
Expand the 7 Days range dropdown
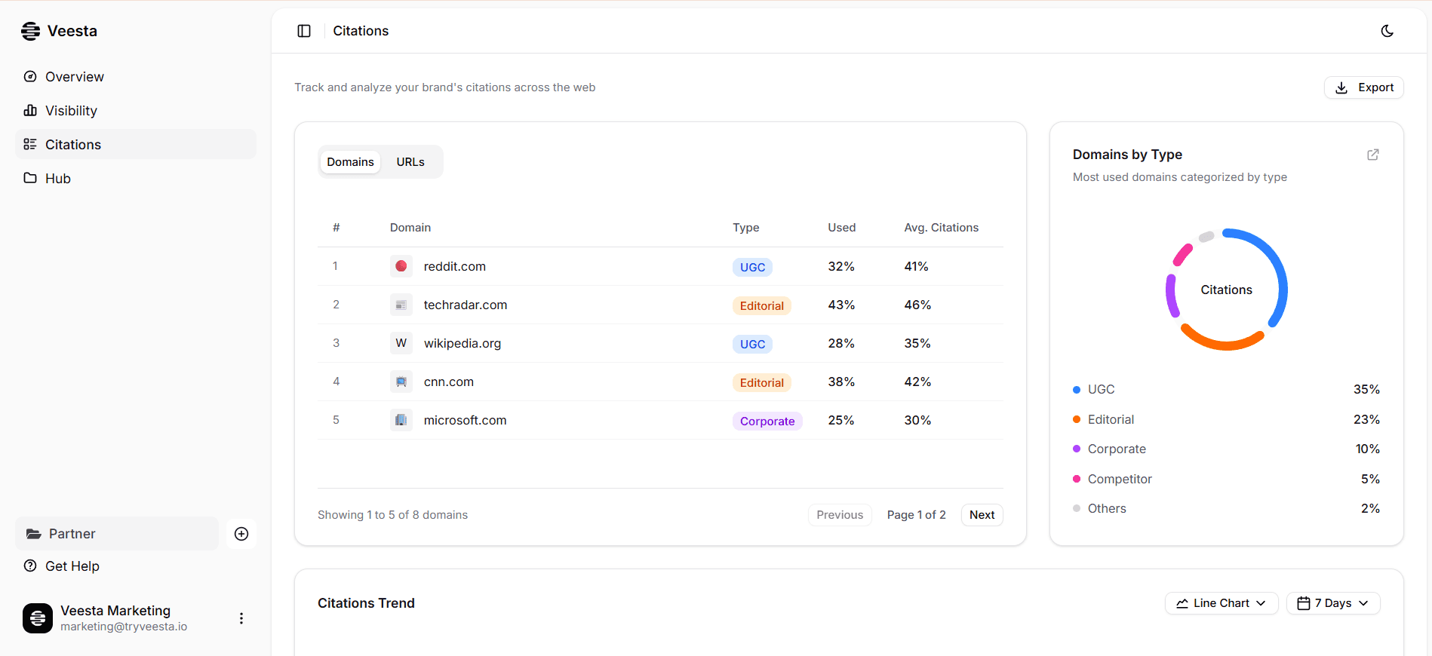(x=1332, y=603)
